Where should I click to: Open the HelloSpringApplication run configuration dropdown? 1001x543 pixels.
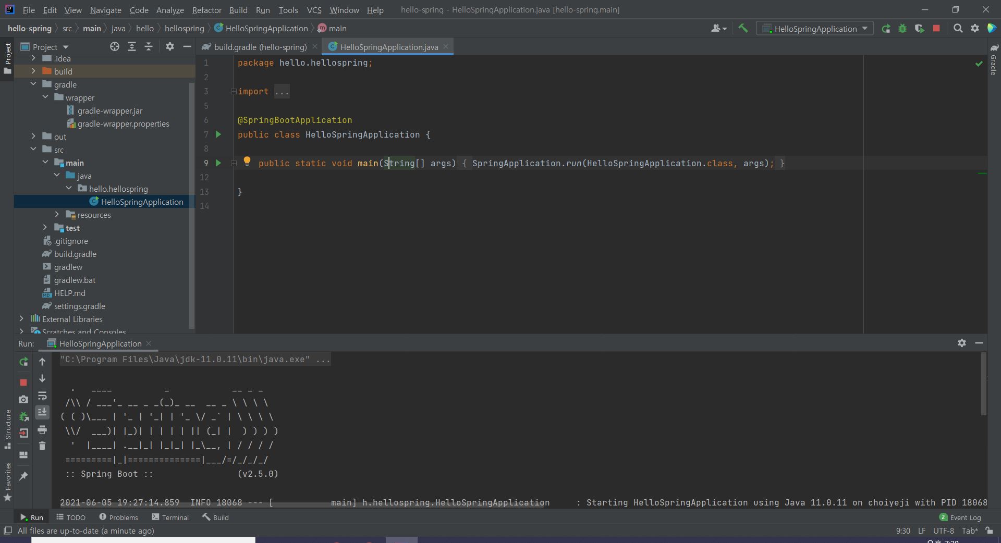(x=815, y=29)
